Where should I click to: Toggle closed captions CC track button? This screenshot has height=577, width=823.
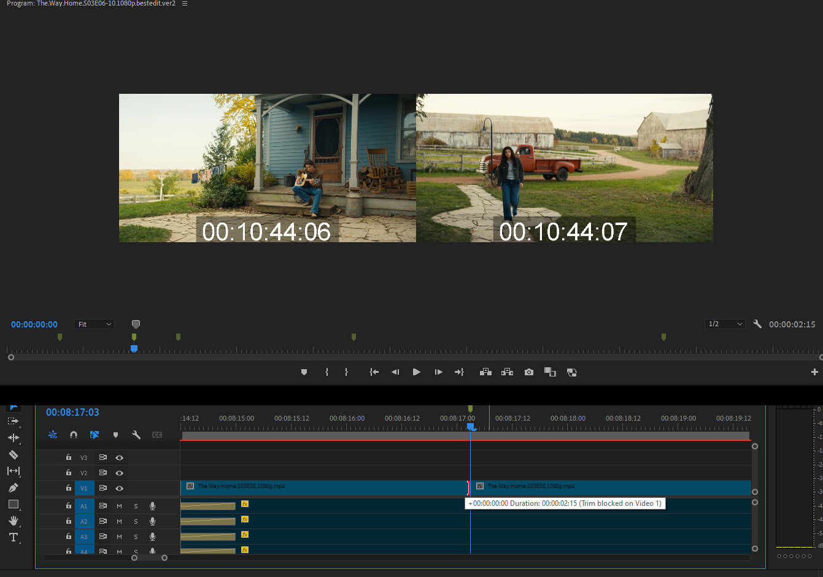pyautogui.click(x=157, y=435)
